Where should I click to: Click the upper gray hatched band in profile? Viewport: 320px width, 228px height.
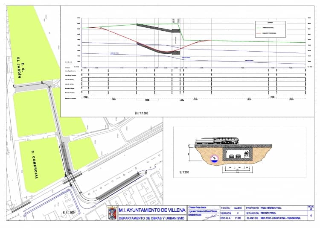click(x=158, y=27)
